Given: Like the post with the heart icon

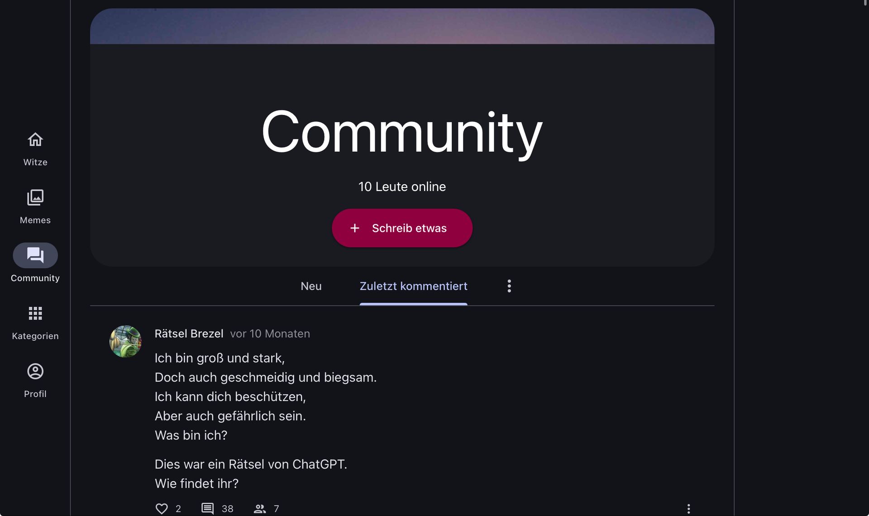Looking at the screenshot, I should 162,509.
